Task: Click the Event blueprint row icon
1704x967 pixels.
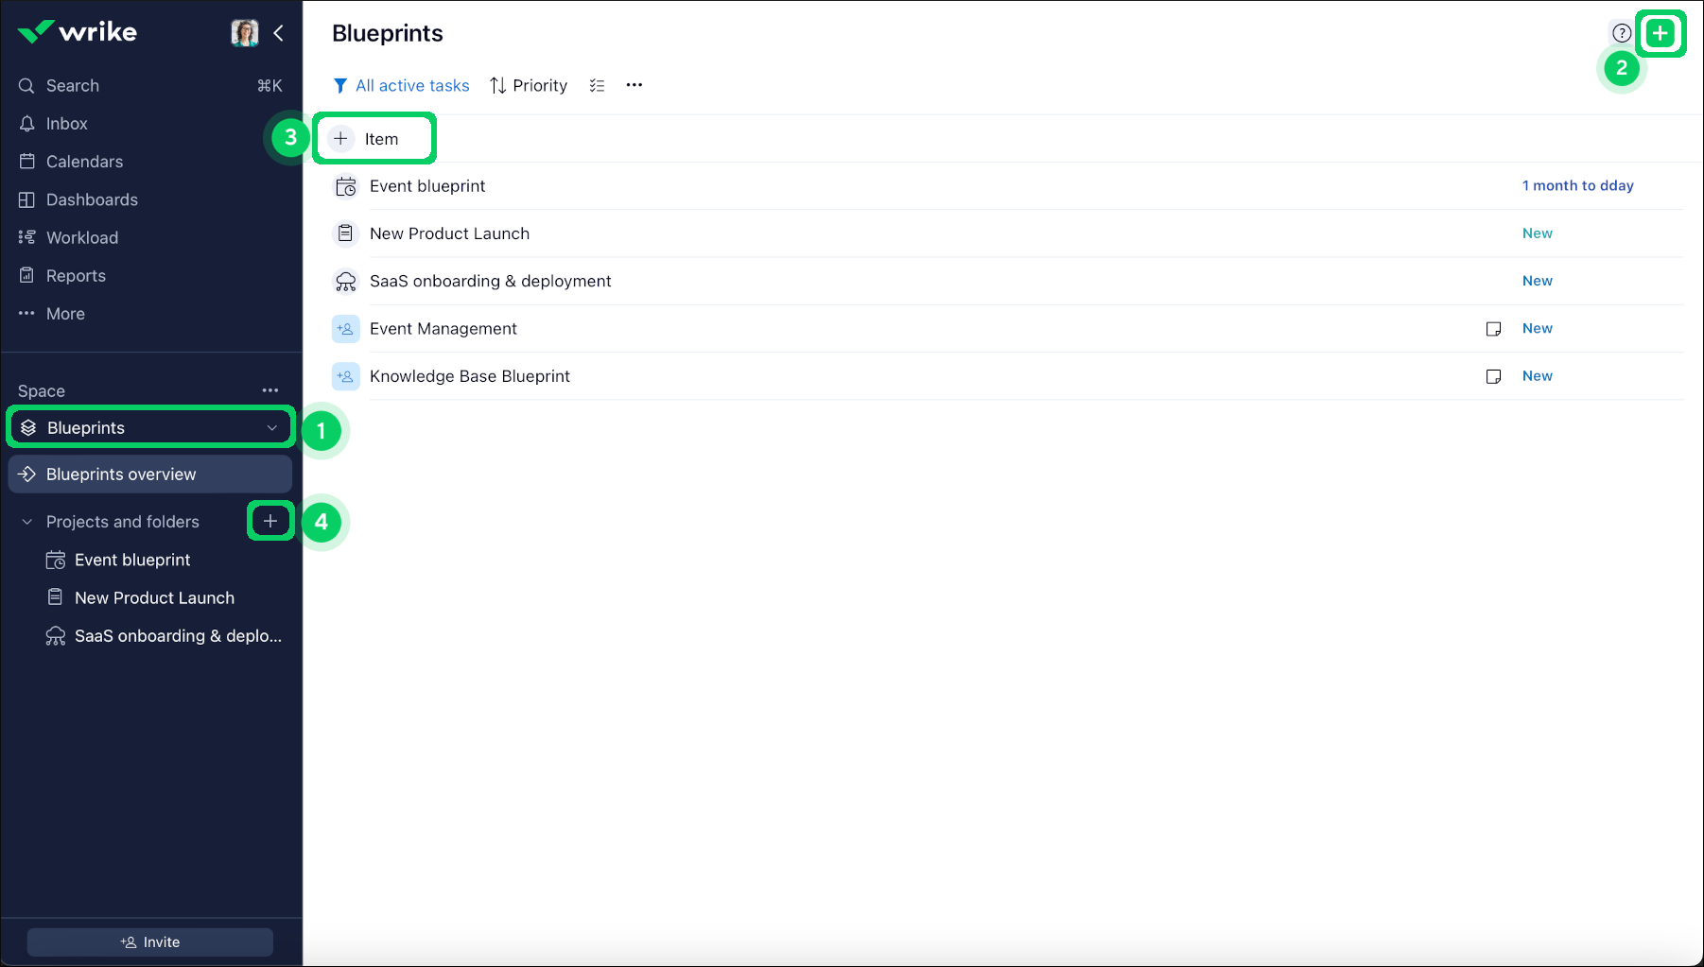Action: 346,186
